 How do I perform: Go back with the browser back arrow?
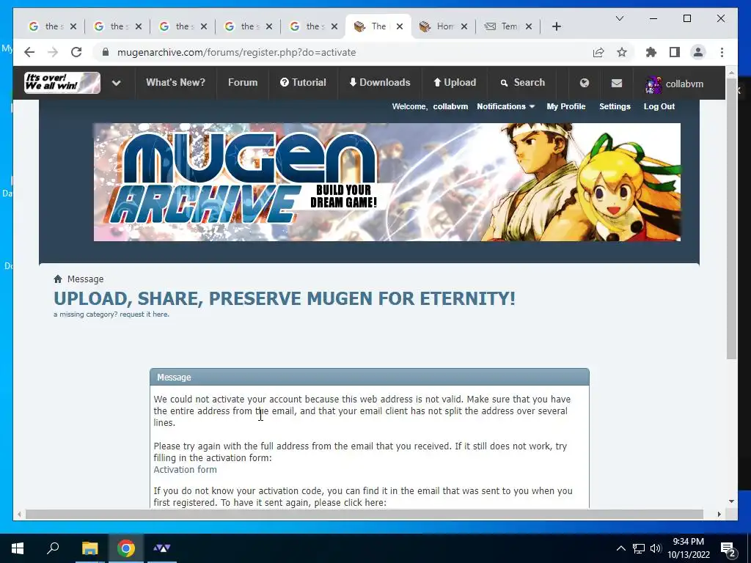pyautogui.click(x=29, y=52)
